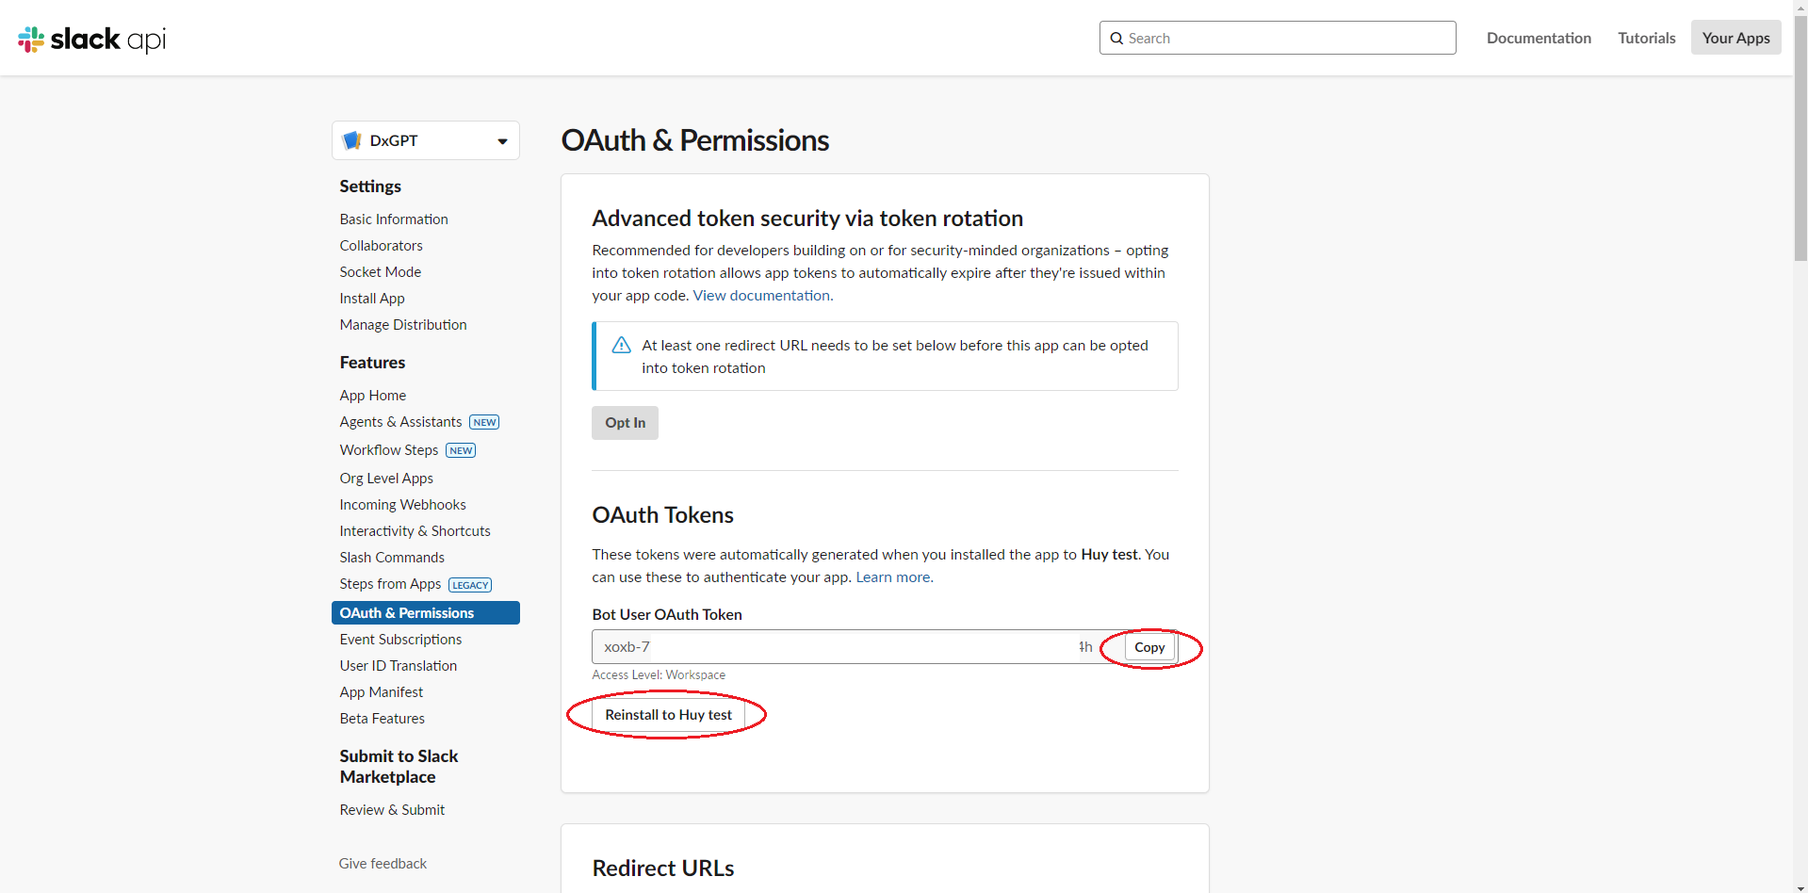This screenshot has width=1808, height=893.
Task: Expand the DxGPT app switcher dropdown
Action: [500, 140]
